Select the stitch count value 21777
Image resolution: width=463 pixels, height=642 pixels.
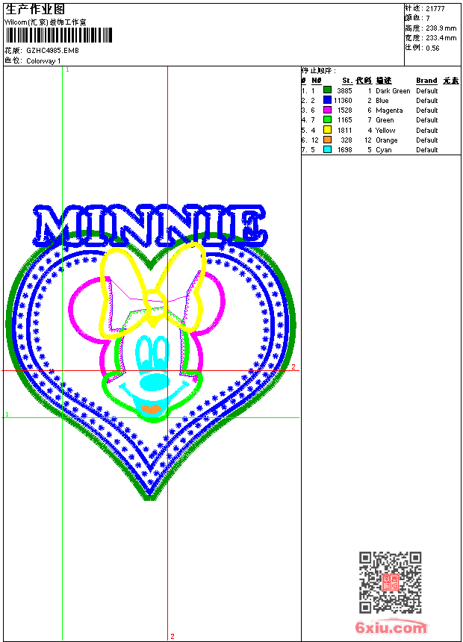pyautogui.click(x=435, y=9)
